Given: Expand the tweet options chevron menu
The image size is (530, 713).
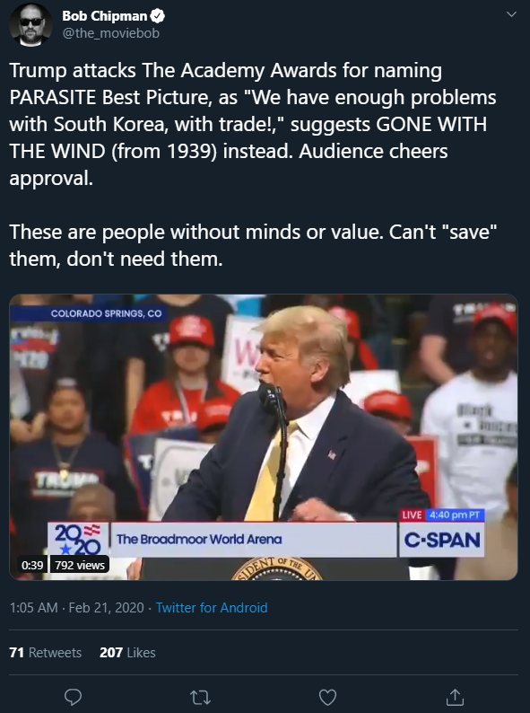Looking at the screenshot, I should (511, 14).
